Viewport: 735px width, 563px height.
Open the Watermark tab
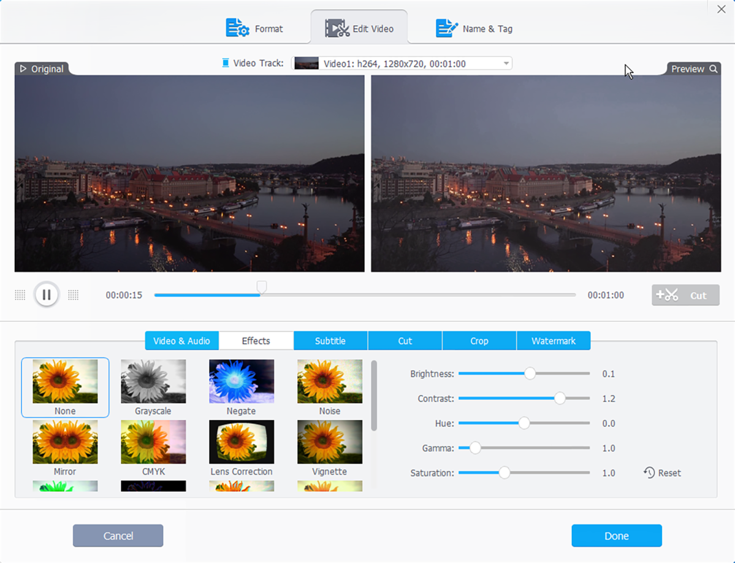point(554,341)
